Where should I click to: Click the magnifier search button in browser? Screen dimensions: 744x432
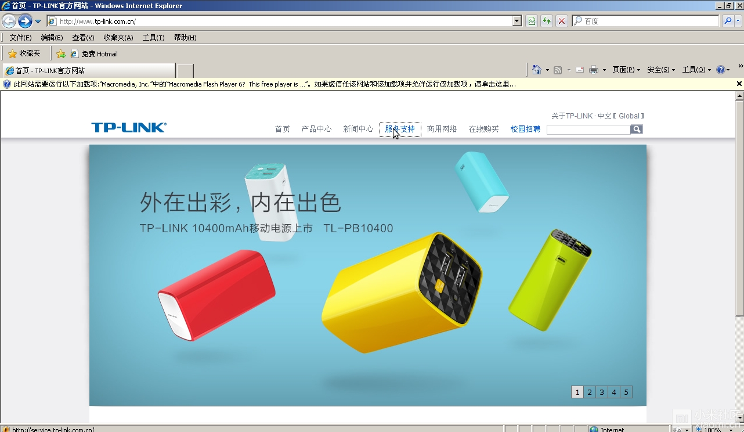click(x=728, y=21)
